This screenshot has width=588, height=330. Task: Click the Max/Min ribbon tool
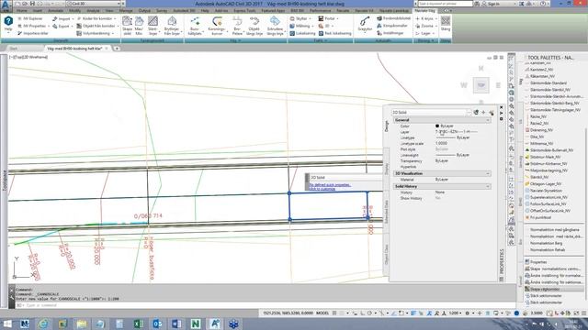coord(139,26)
